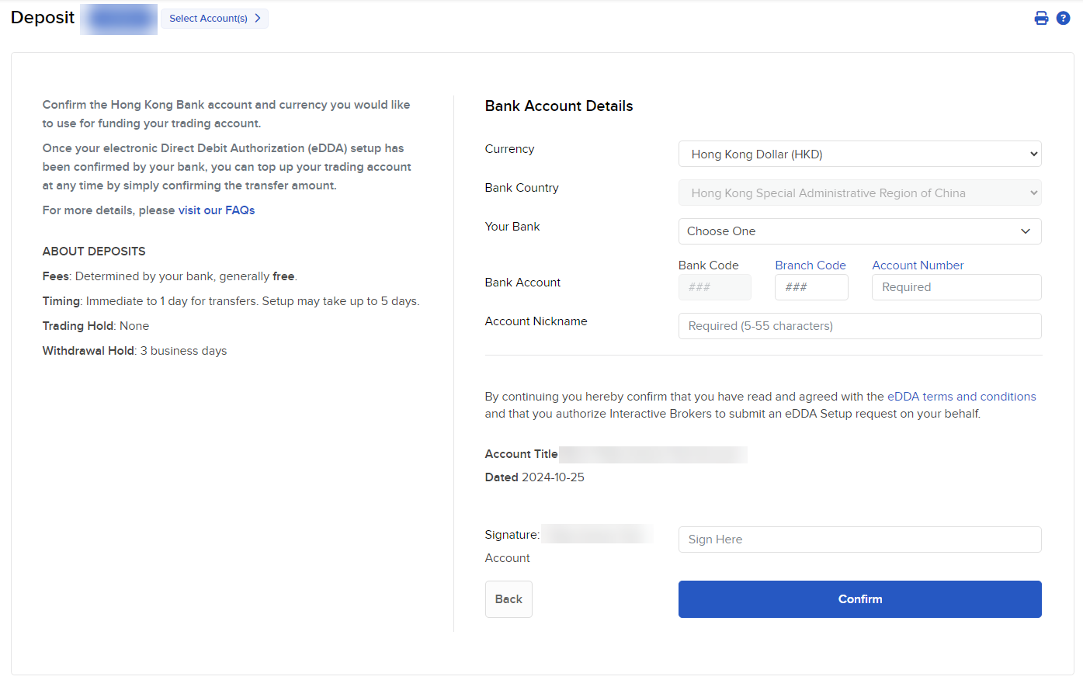
Task: Expand the Select Account(s) picker
Action: [x=214, y=18]
